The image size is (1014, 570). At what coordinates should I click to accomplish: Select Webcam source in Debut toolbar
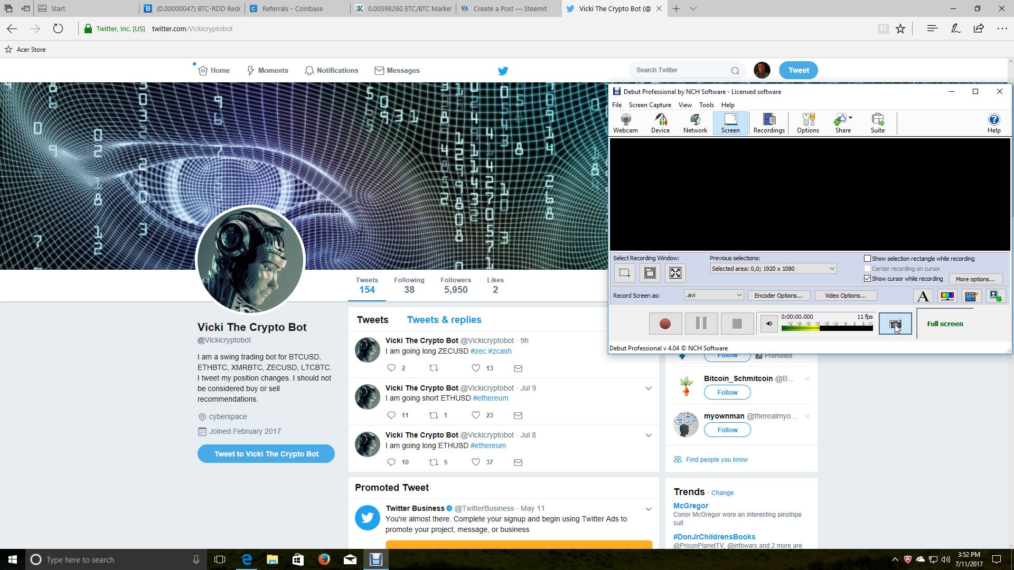625,123
